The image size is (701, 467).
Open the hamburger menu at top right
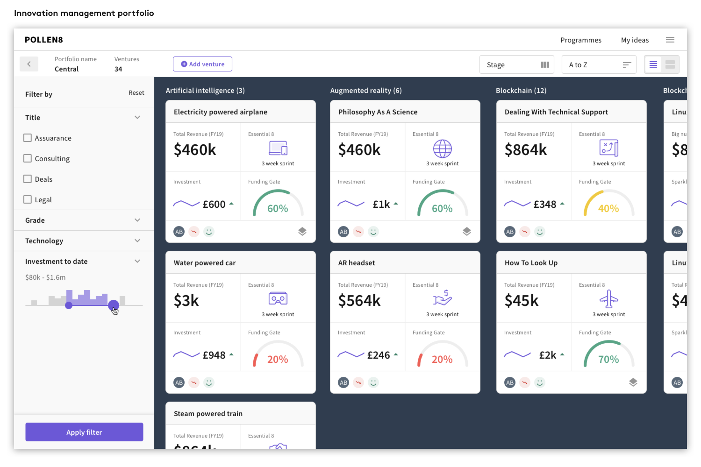click(x=670, y=40)
